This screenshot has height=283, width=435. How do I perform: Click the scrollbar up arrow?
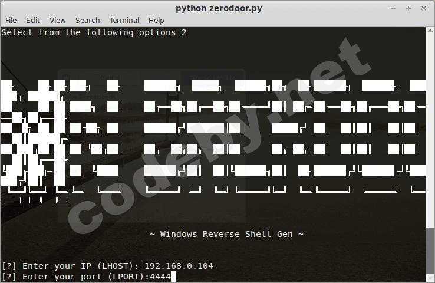[x=430, y=30]
